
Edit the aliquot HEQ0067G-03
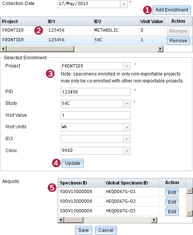172,211
